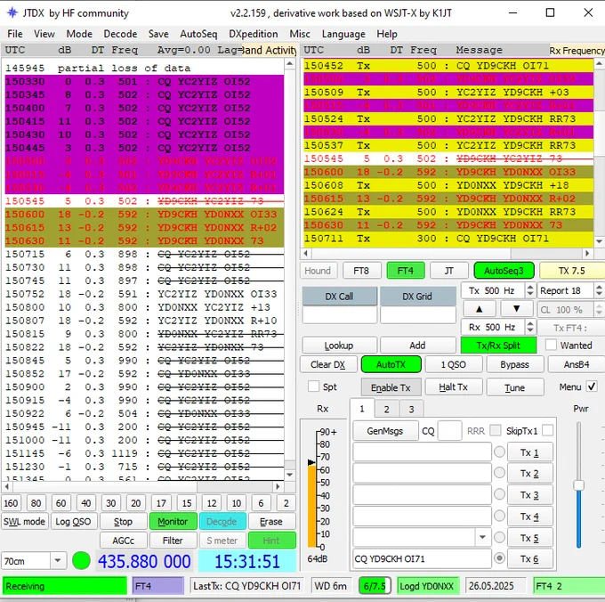The image size is (605, 602).
Task: Increase Tx 500 Hz frequency spinner
Action: (530, 287)
